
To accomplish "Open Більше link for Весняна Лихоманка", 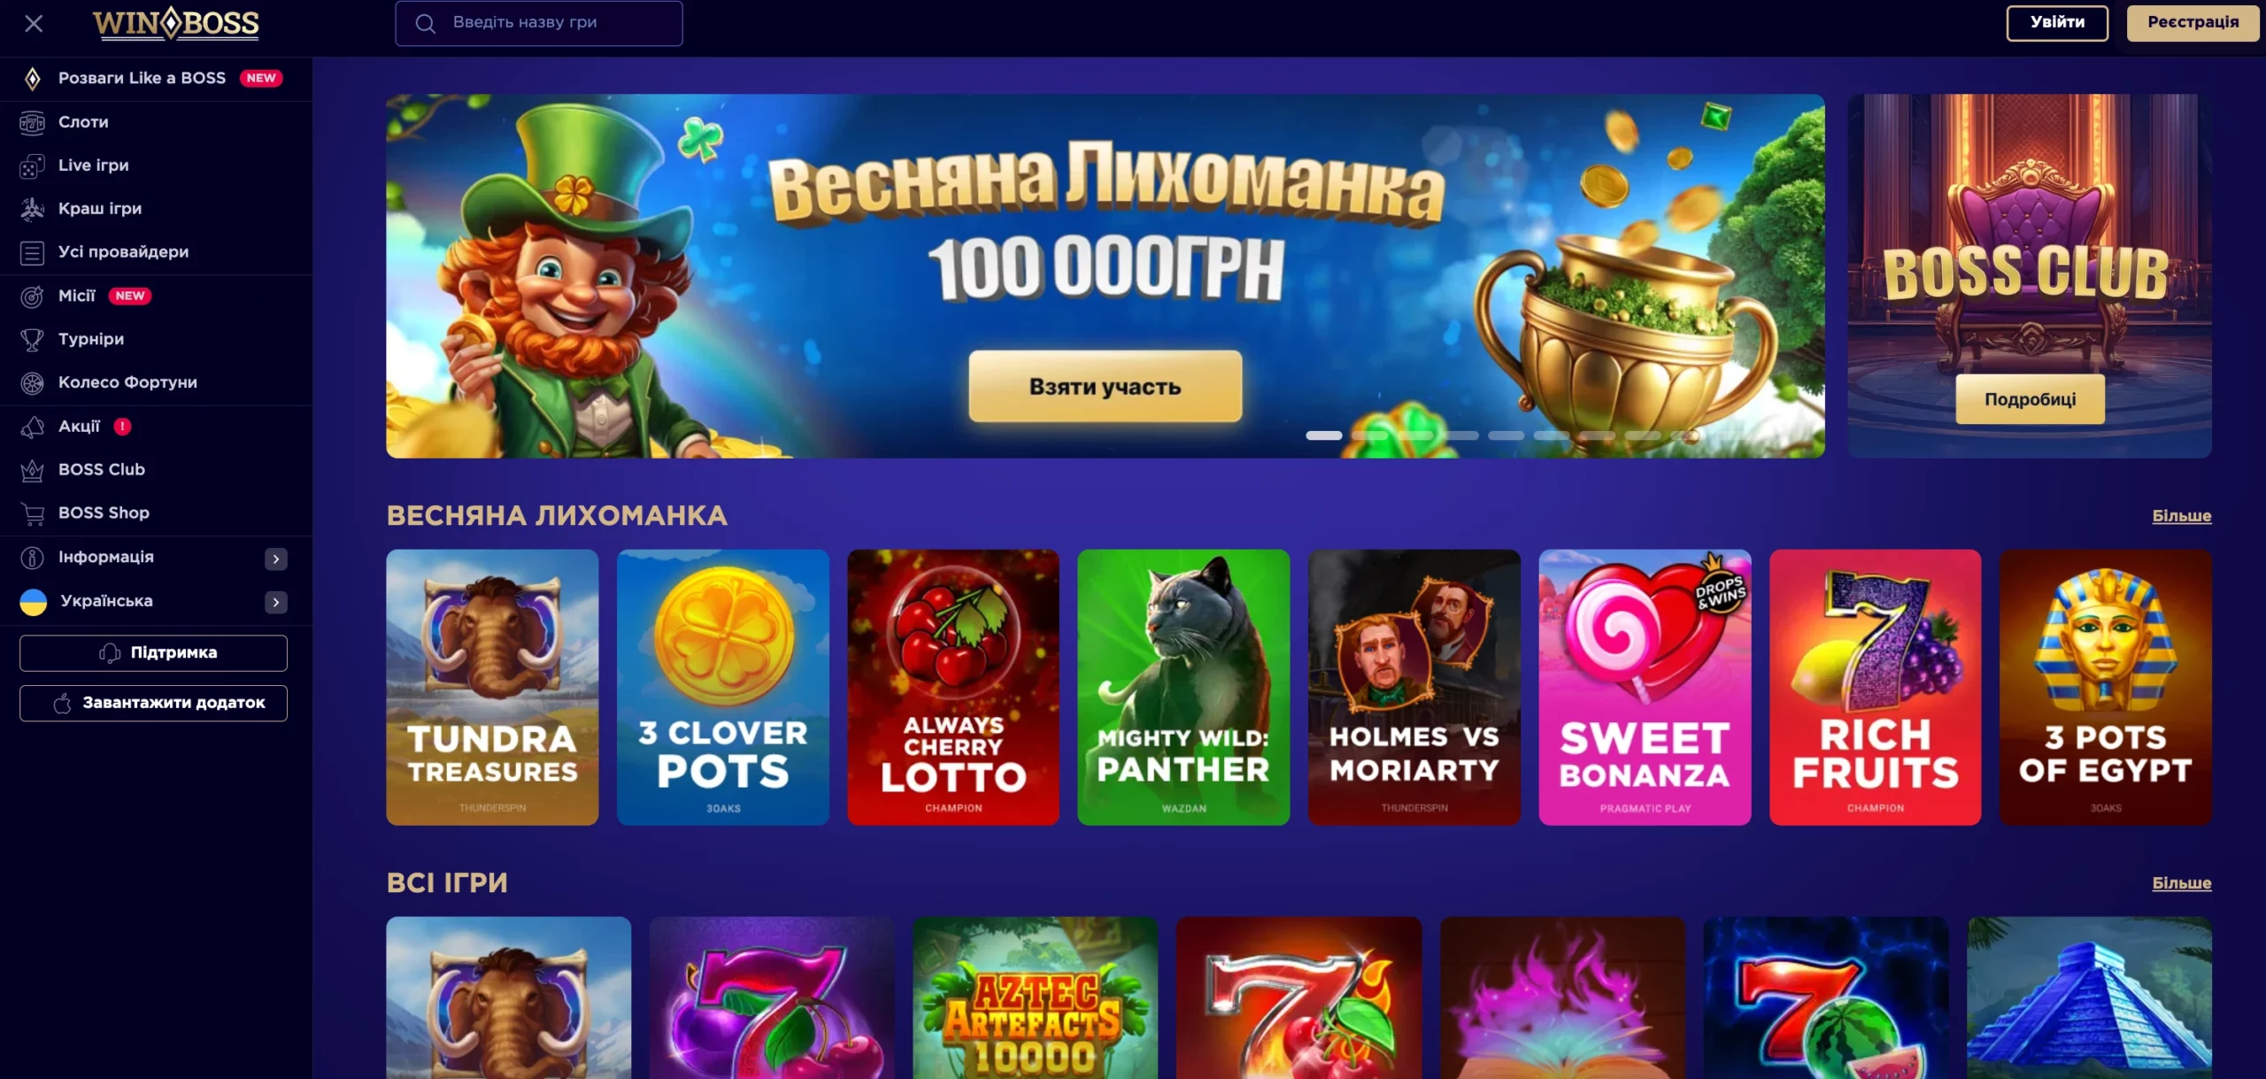I will tap(2181, 515).
